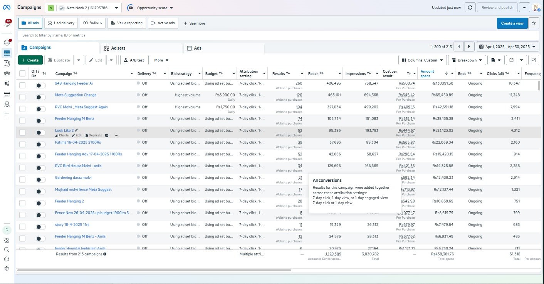Open the PVC Bird House Molvi - anila campaign
The width and height of the screenshot is (544, 284).
78,166
